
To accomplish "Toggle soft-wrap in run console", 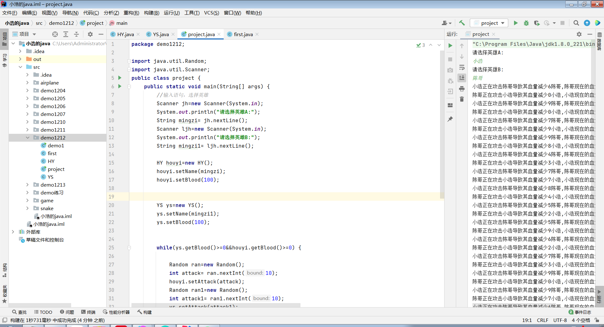I will click(462, 68).
